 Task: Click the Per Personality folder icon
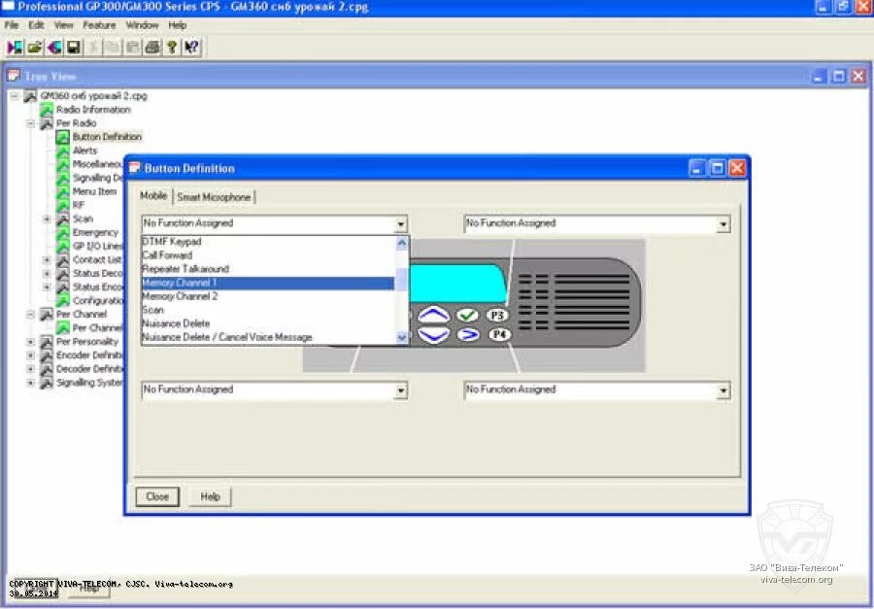click(47, 342)
